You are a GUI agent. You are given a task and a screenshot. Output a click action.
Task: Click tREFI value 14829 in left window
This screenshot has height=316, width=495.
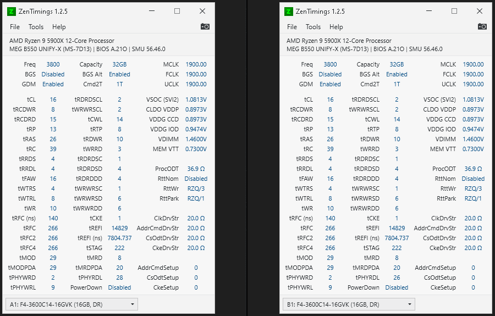[119, 228]
